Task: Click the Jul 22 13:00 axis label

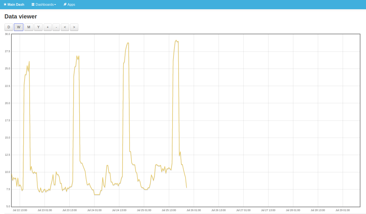Action: 20,210
